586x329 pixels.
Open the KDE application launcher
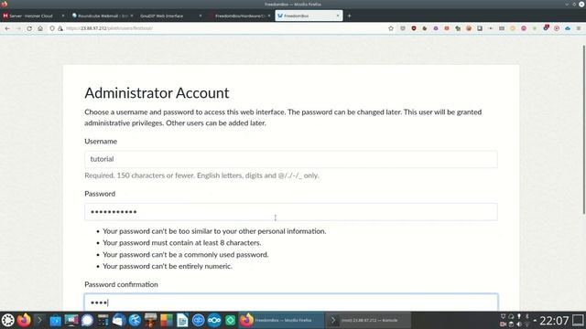[8, 320]
